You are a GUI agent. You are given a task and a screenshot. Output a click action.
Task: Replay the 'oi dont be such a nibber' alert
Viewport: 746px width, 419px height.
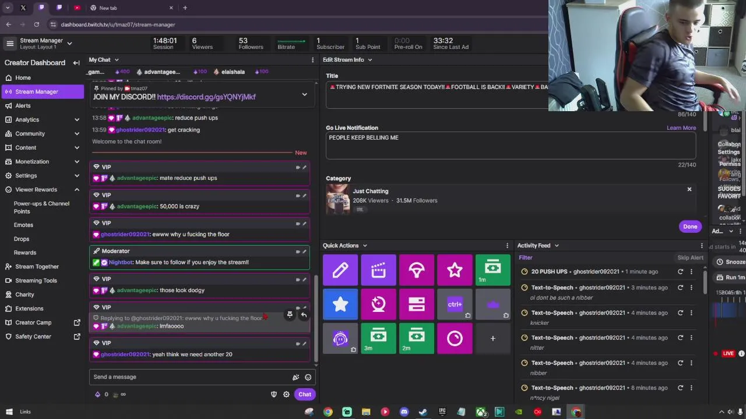pos(680,287)
